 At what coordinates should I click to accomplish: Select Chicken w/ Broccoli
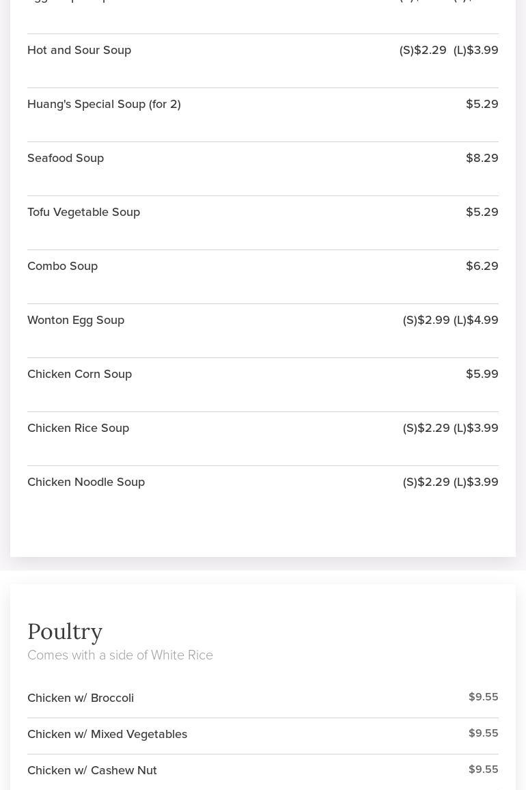tap(81, 698)
